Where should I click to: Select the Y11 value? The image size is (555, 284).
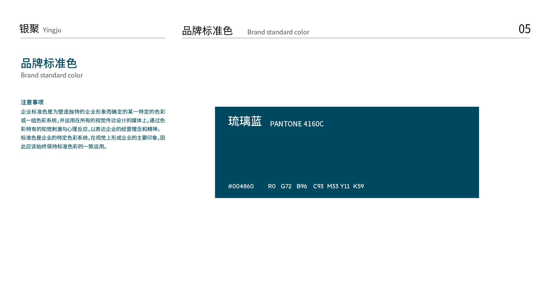point(345,186)
